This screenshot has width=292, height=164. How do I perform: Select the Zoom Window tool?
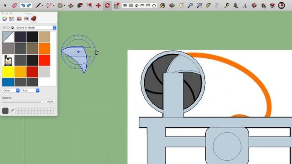(199, 5)
